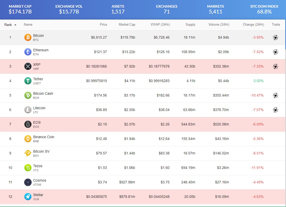This screenshot has width=286, height=207.
Task: Click the Bitcoin SV dragon logo icon
Action: (28, 153)
